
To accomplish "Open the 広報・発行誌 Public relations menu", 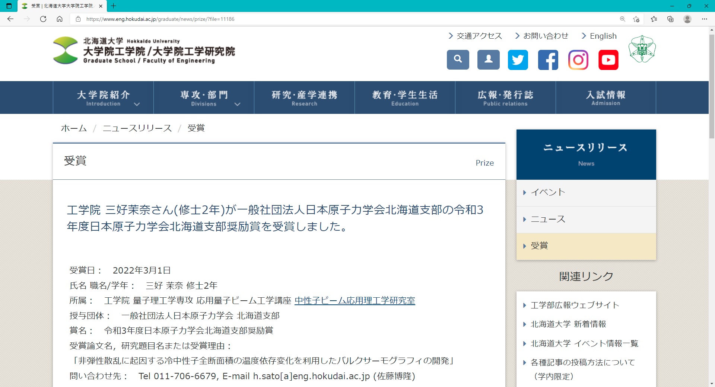I will point(505,97).
